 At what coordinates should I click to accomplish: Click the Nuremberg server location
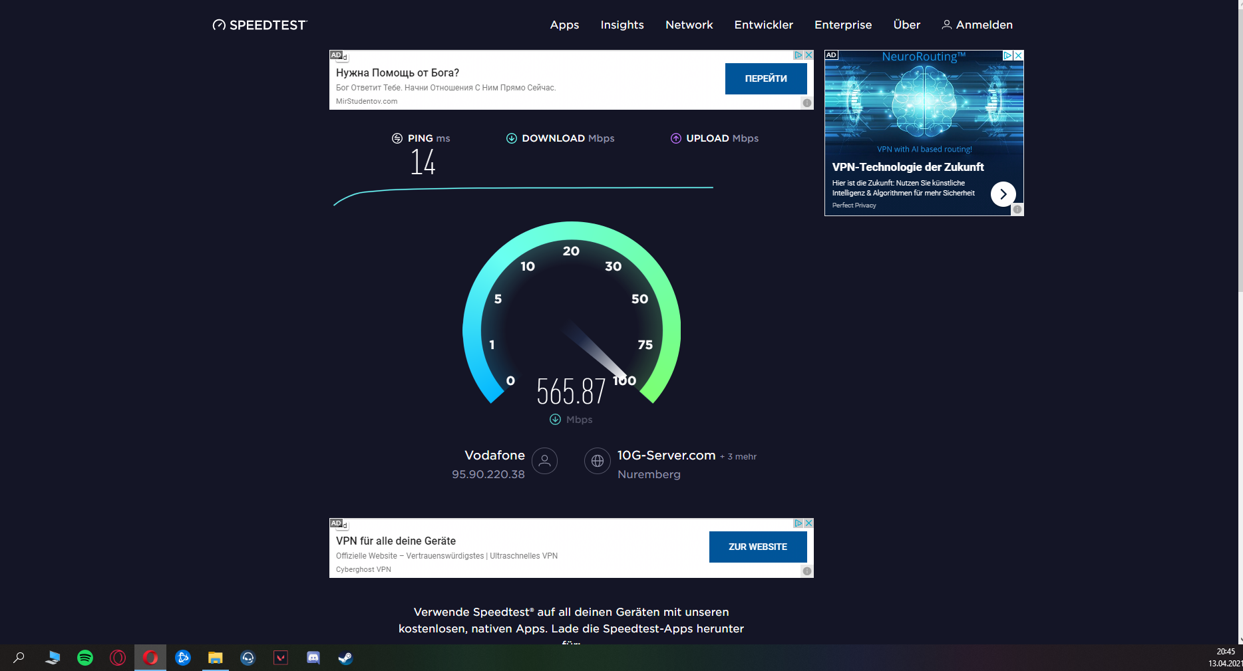pos(649,474)
